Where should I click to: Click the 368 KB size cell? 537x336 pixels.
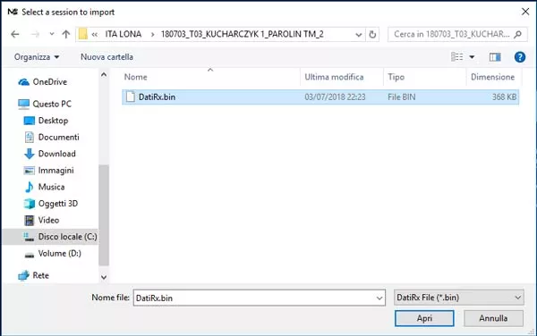pyautogui.click(x=504, y=97)
